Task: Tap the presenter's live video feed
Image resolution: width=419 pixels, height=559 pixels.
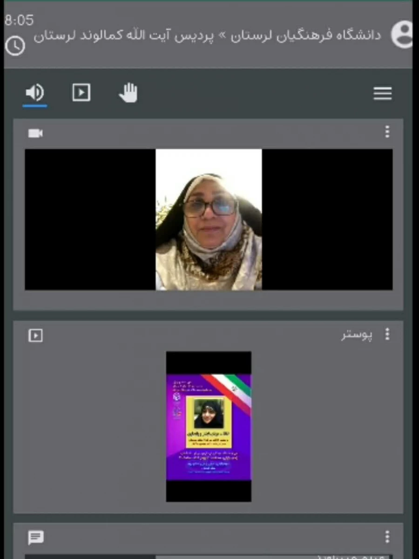Action: tap(209, 220)
